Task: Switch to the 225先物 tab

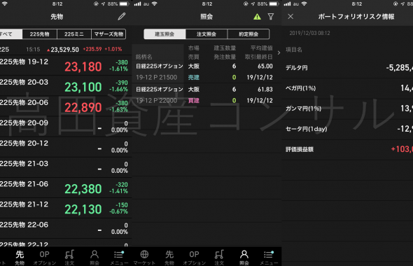Action: click(x=39, y=34)
